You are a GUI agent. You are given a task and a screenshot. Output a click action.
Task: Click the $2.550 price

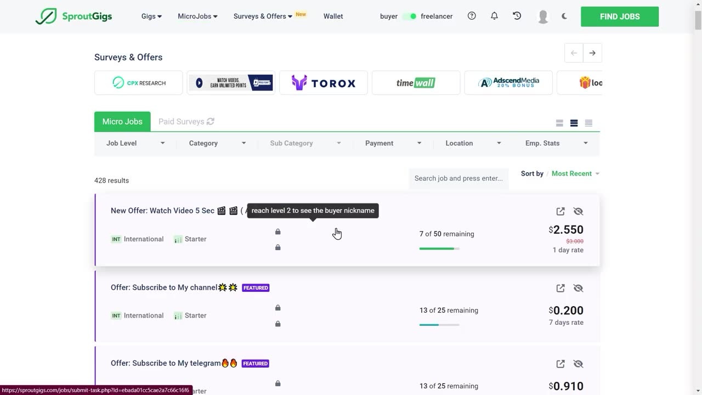point(566,229)
